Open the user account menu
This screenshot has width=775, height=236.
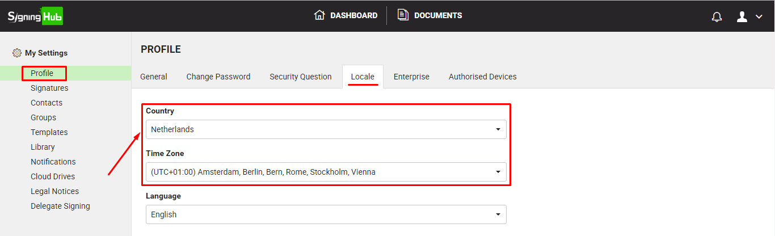pos(749,16)
